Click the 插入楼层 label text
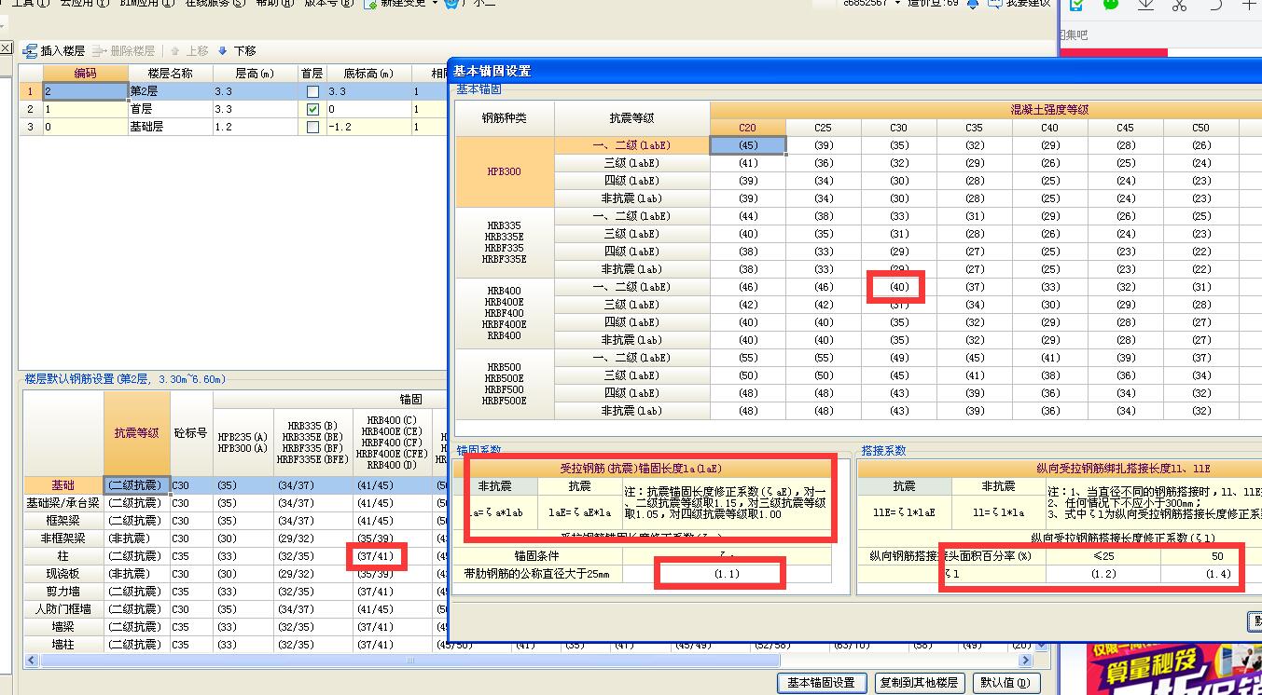 pos(62,51)
